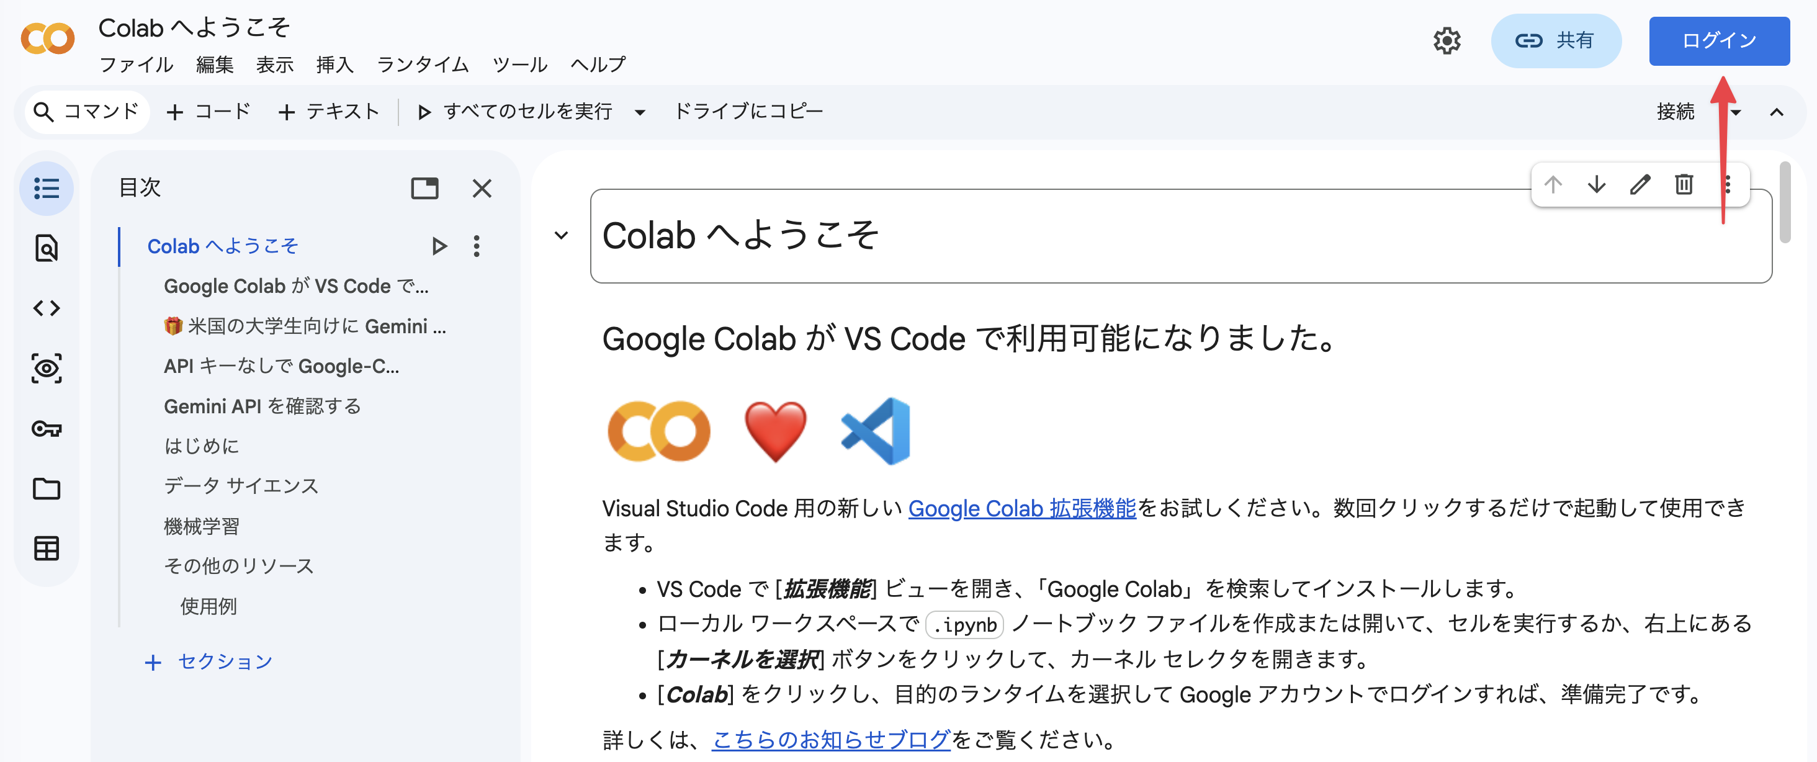Delete the cell with the trash icon
The width and height of the screenshot is (1817, 762).
(1684, 185)
